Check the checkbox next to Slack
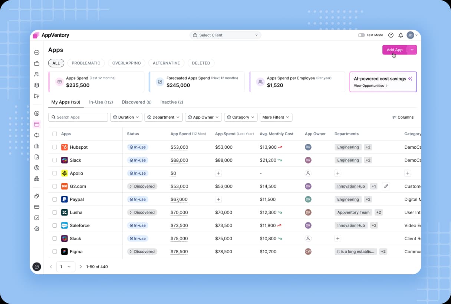451x304 pixels. tap(54, 160)
